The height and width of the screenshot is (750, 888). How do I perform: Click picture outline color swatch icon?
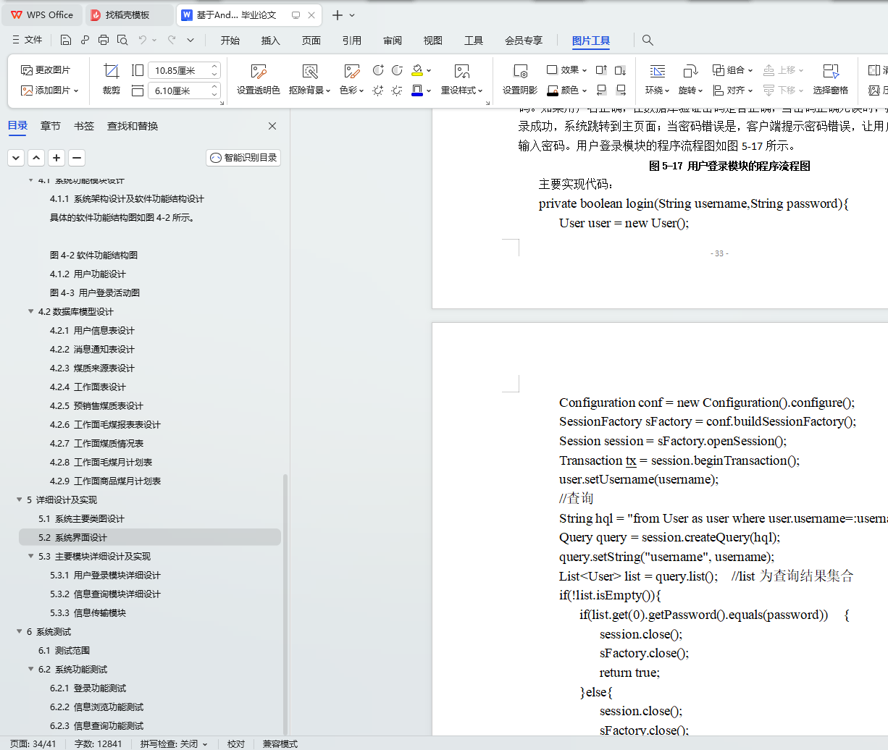417,70
